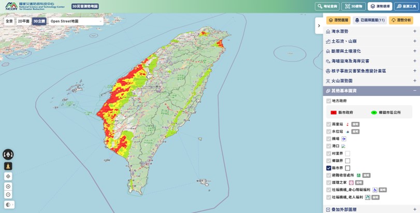Zoom in the map view
Screen dimensions: 420x213
click(8, 186)
